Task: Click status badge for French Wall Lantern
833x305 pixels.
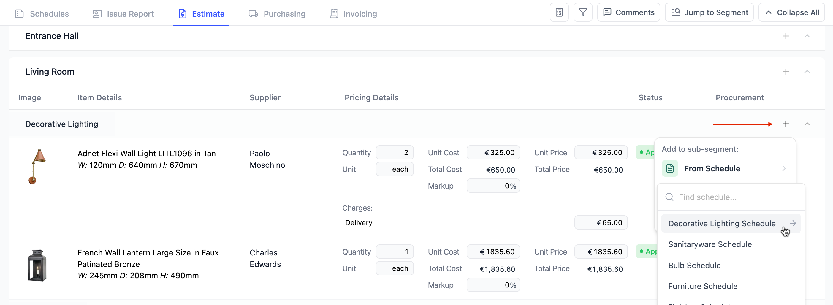Action: pos(646,252)
